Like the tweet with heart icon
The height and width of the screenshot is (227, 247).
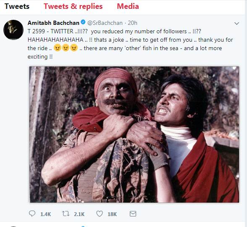(100, 214)
